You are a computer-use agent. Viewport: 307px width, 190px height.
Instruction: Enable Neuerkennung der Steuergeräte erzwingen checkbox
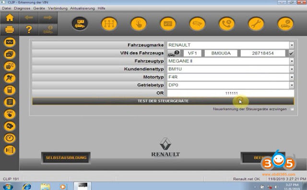292,109
